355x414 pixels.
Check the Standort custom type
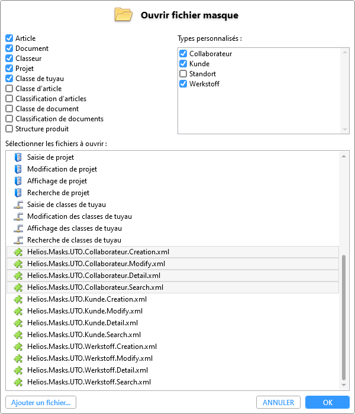[183, 74]
